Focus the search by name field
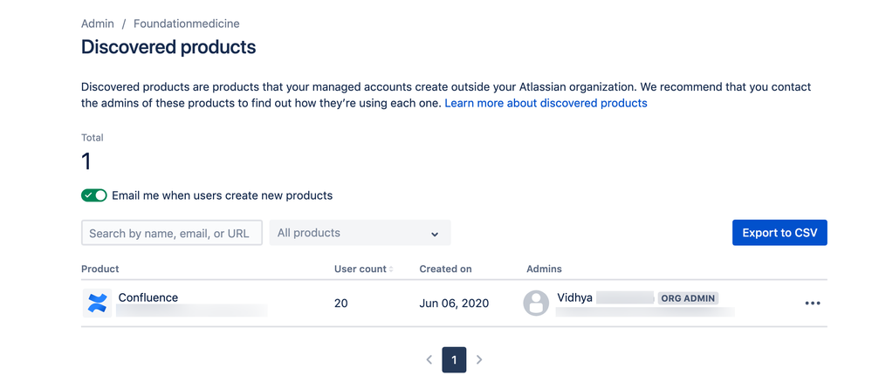The width and height of the screenshot is (872, 389). pos(171,233)
